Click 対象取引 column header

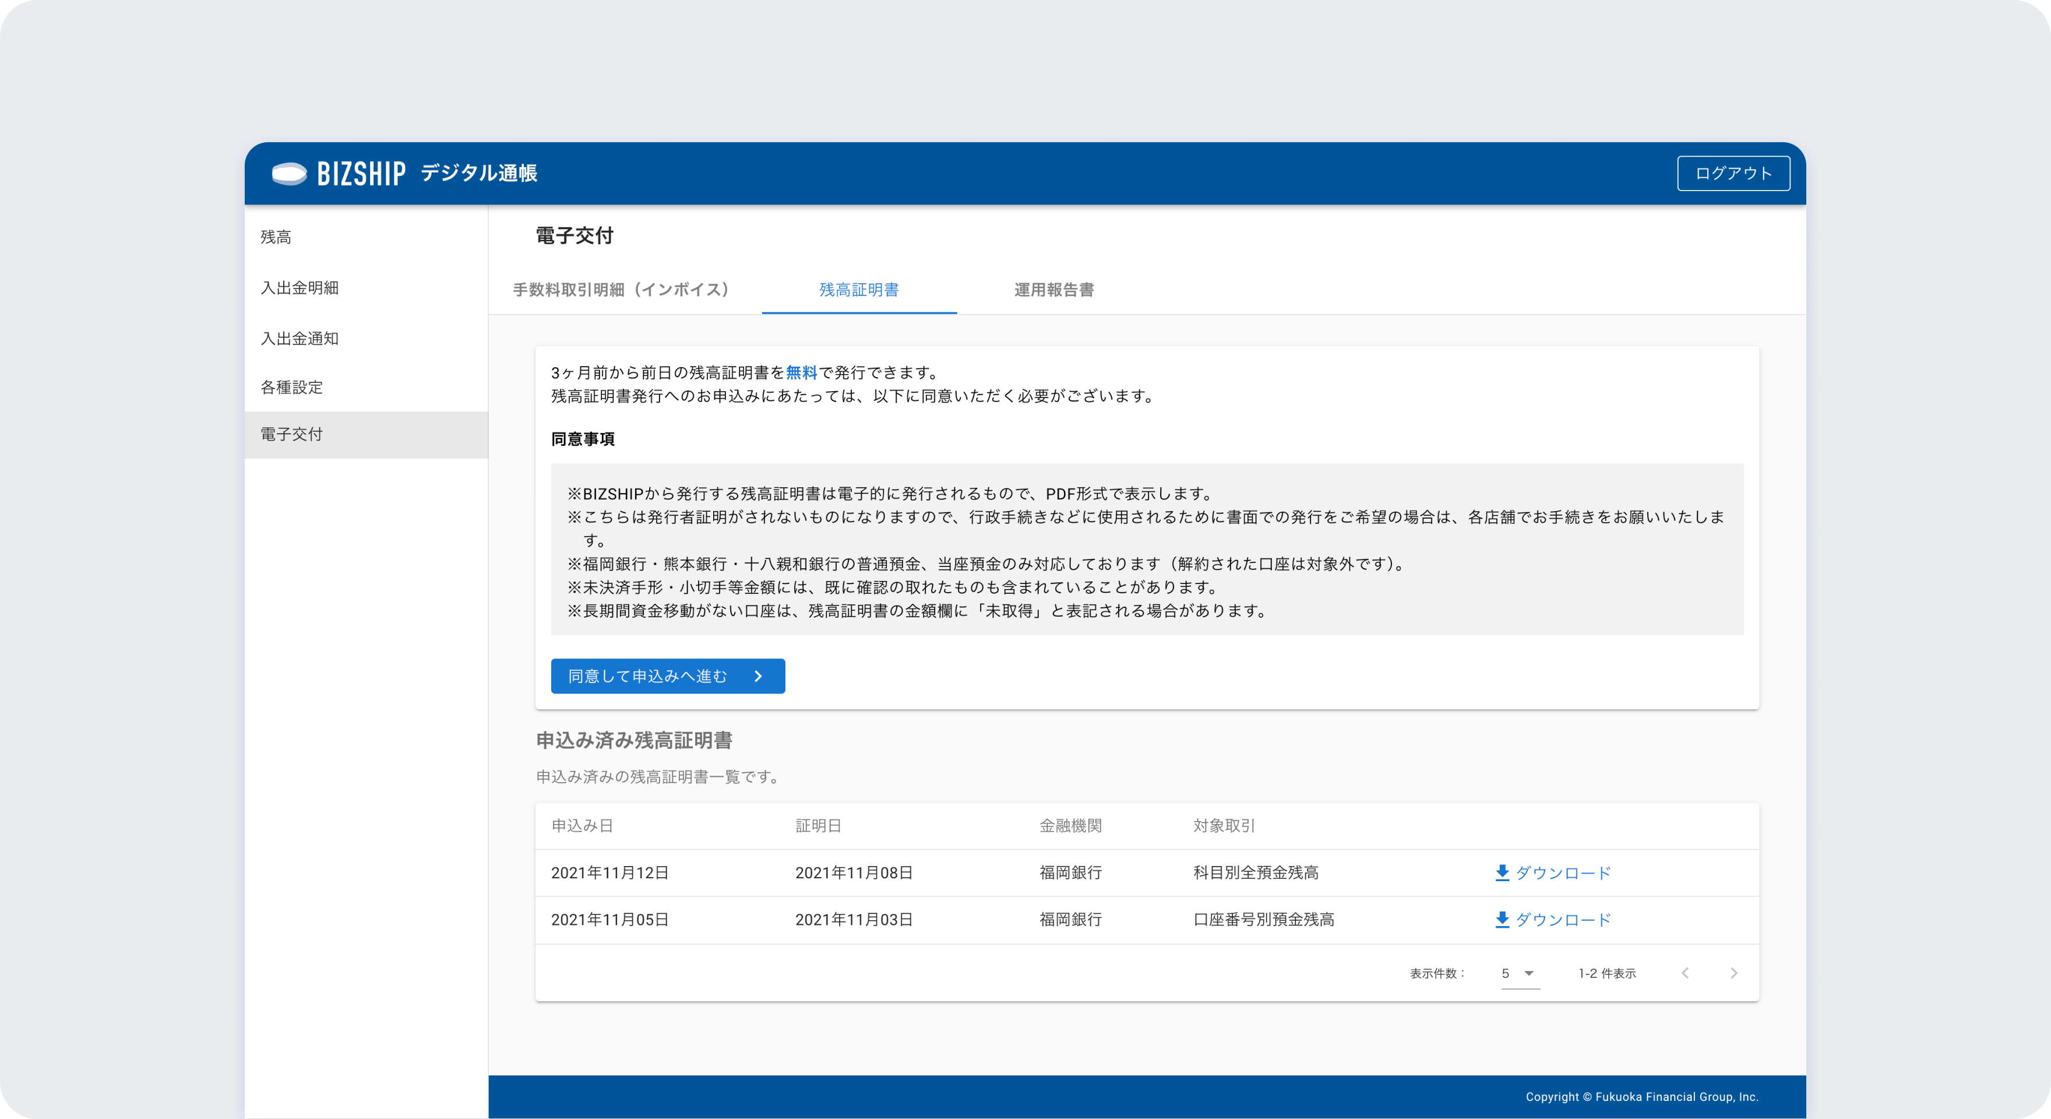point(1224,826)
